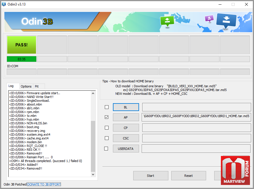Click the green download icon in banner
The width and height of the screenshot is (254, 189).
(x=167, y=21)
